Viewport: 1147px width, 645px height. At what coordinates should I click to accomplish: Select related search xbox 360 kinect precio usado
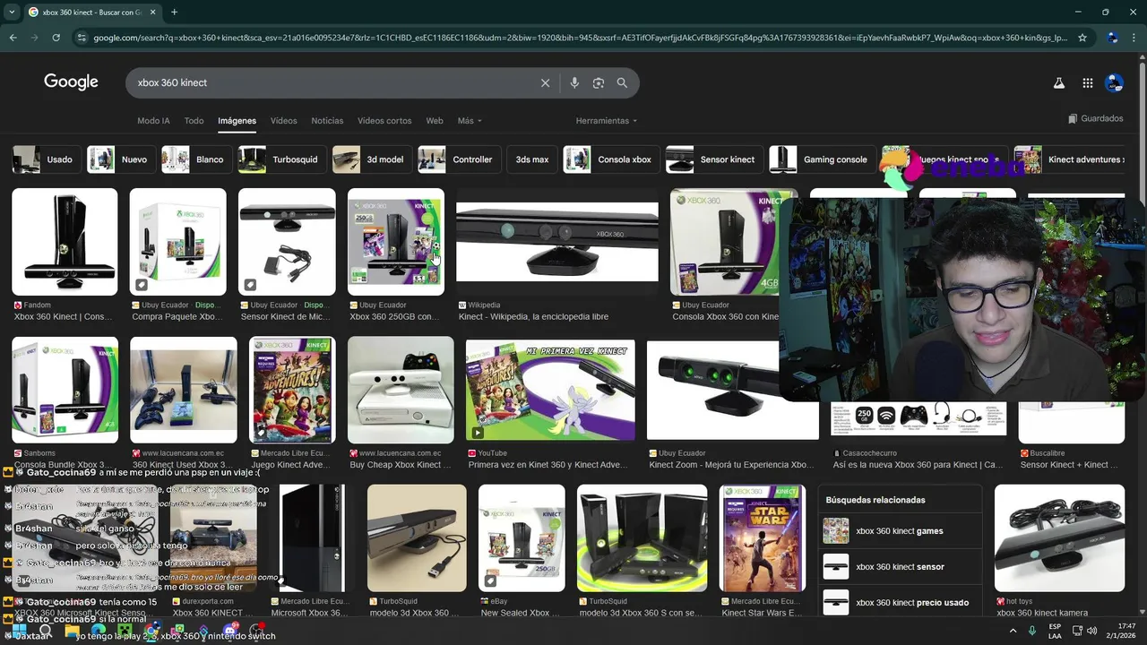point(900,602)
